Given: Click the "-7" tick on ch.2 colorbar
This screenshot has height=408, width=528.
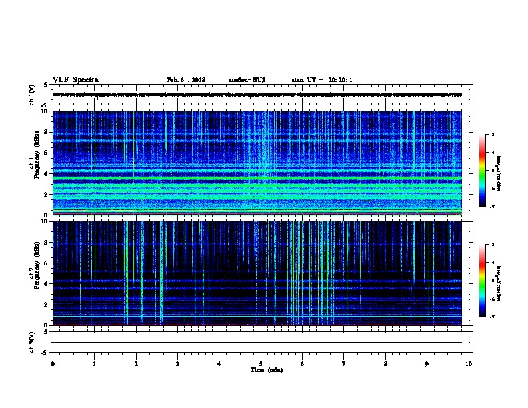Looking at the screenshot, I should tap(491, 317).
